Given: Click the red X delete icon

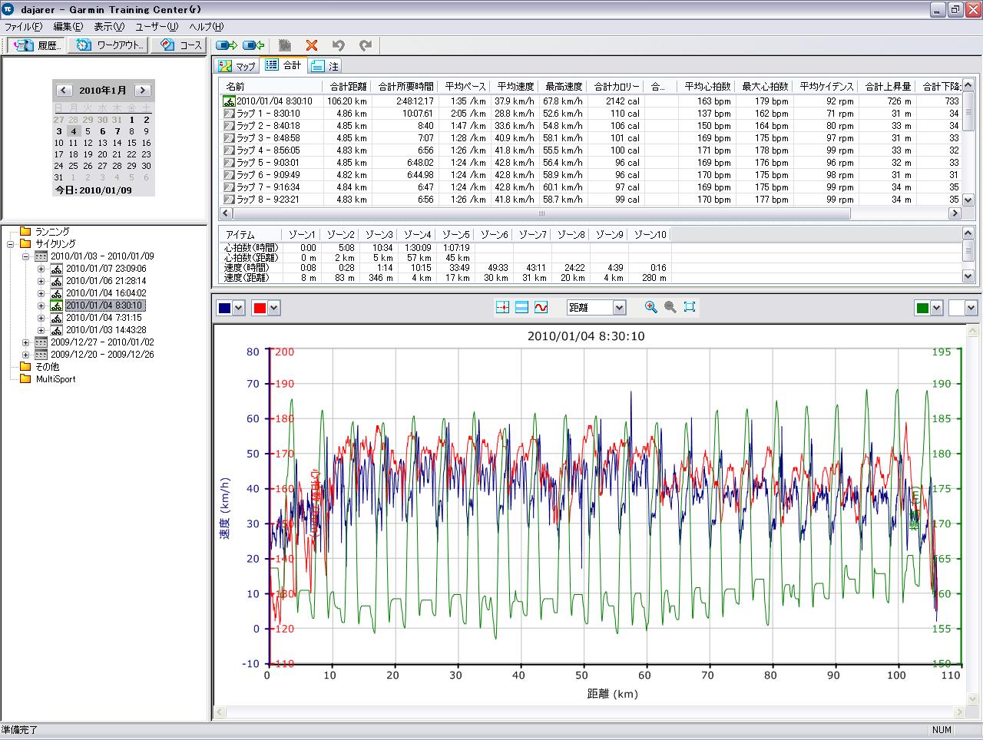Looking at the screenshot, I should click(311, 45).
